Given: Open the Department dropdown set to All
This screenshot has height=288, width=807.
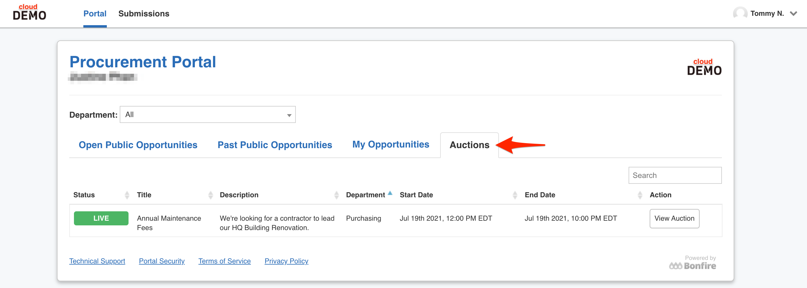Looking at the screenshot, I should 207,115.
